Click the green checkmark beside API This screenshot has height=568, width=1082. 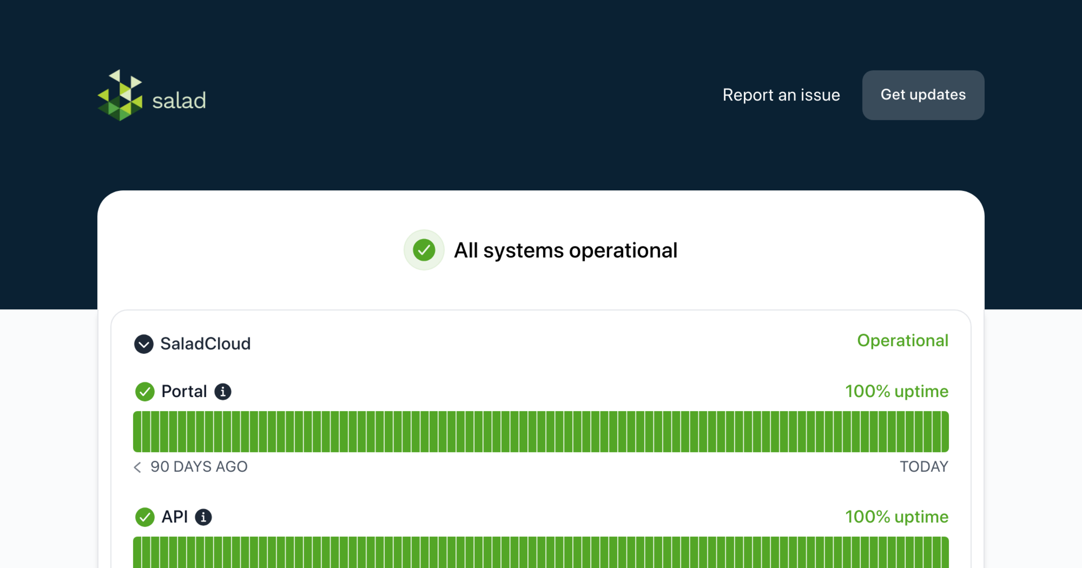click(x=145, y=517)
